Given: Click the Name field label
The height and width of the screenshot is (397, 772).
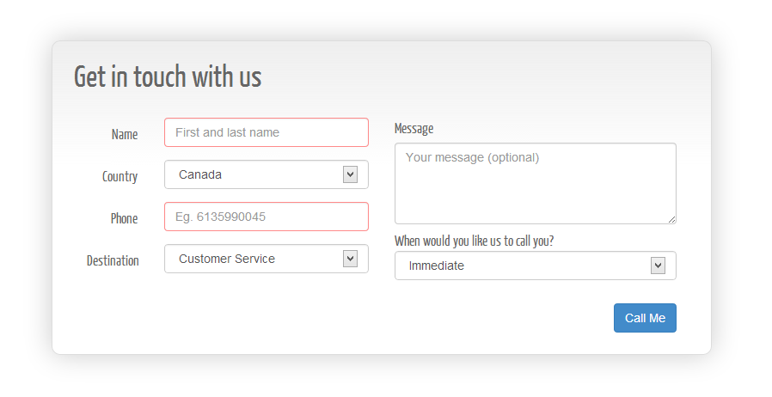Looking at the screenshot, I should [x=125, y=135].
